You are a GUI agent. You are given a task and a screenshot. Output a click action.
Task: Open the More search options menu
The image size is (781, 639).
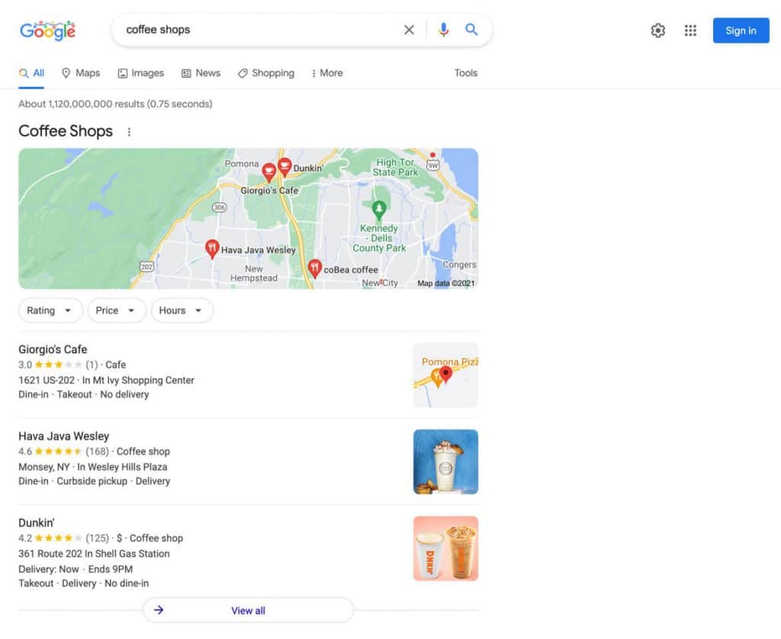(327, 73)
